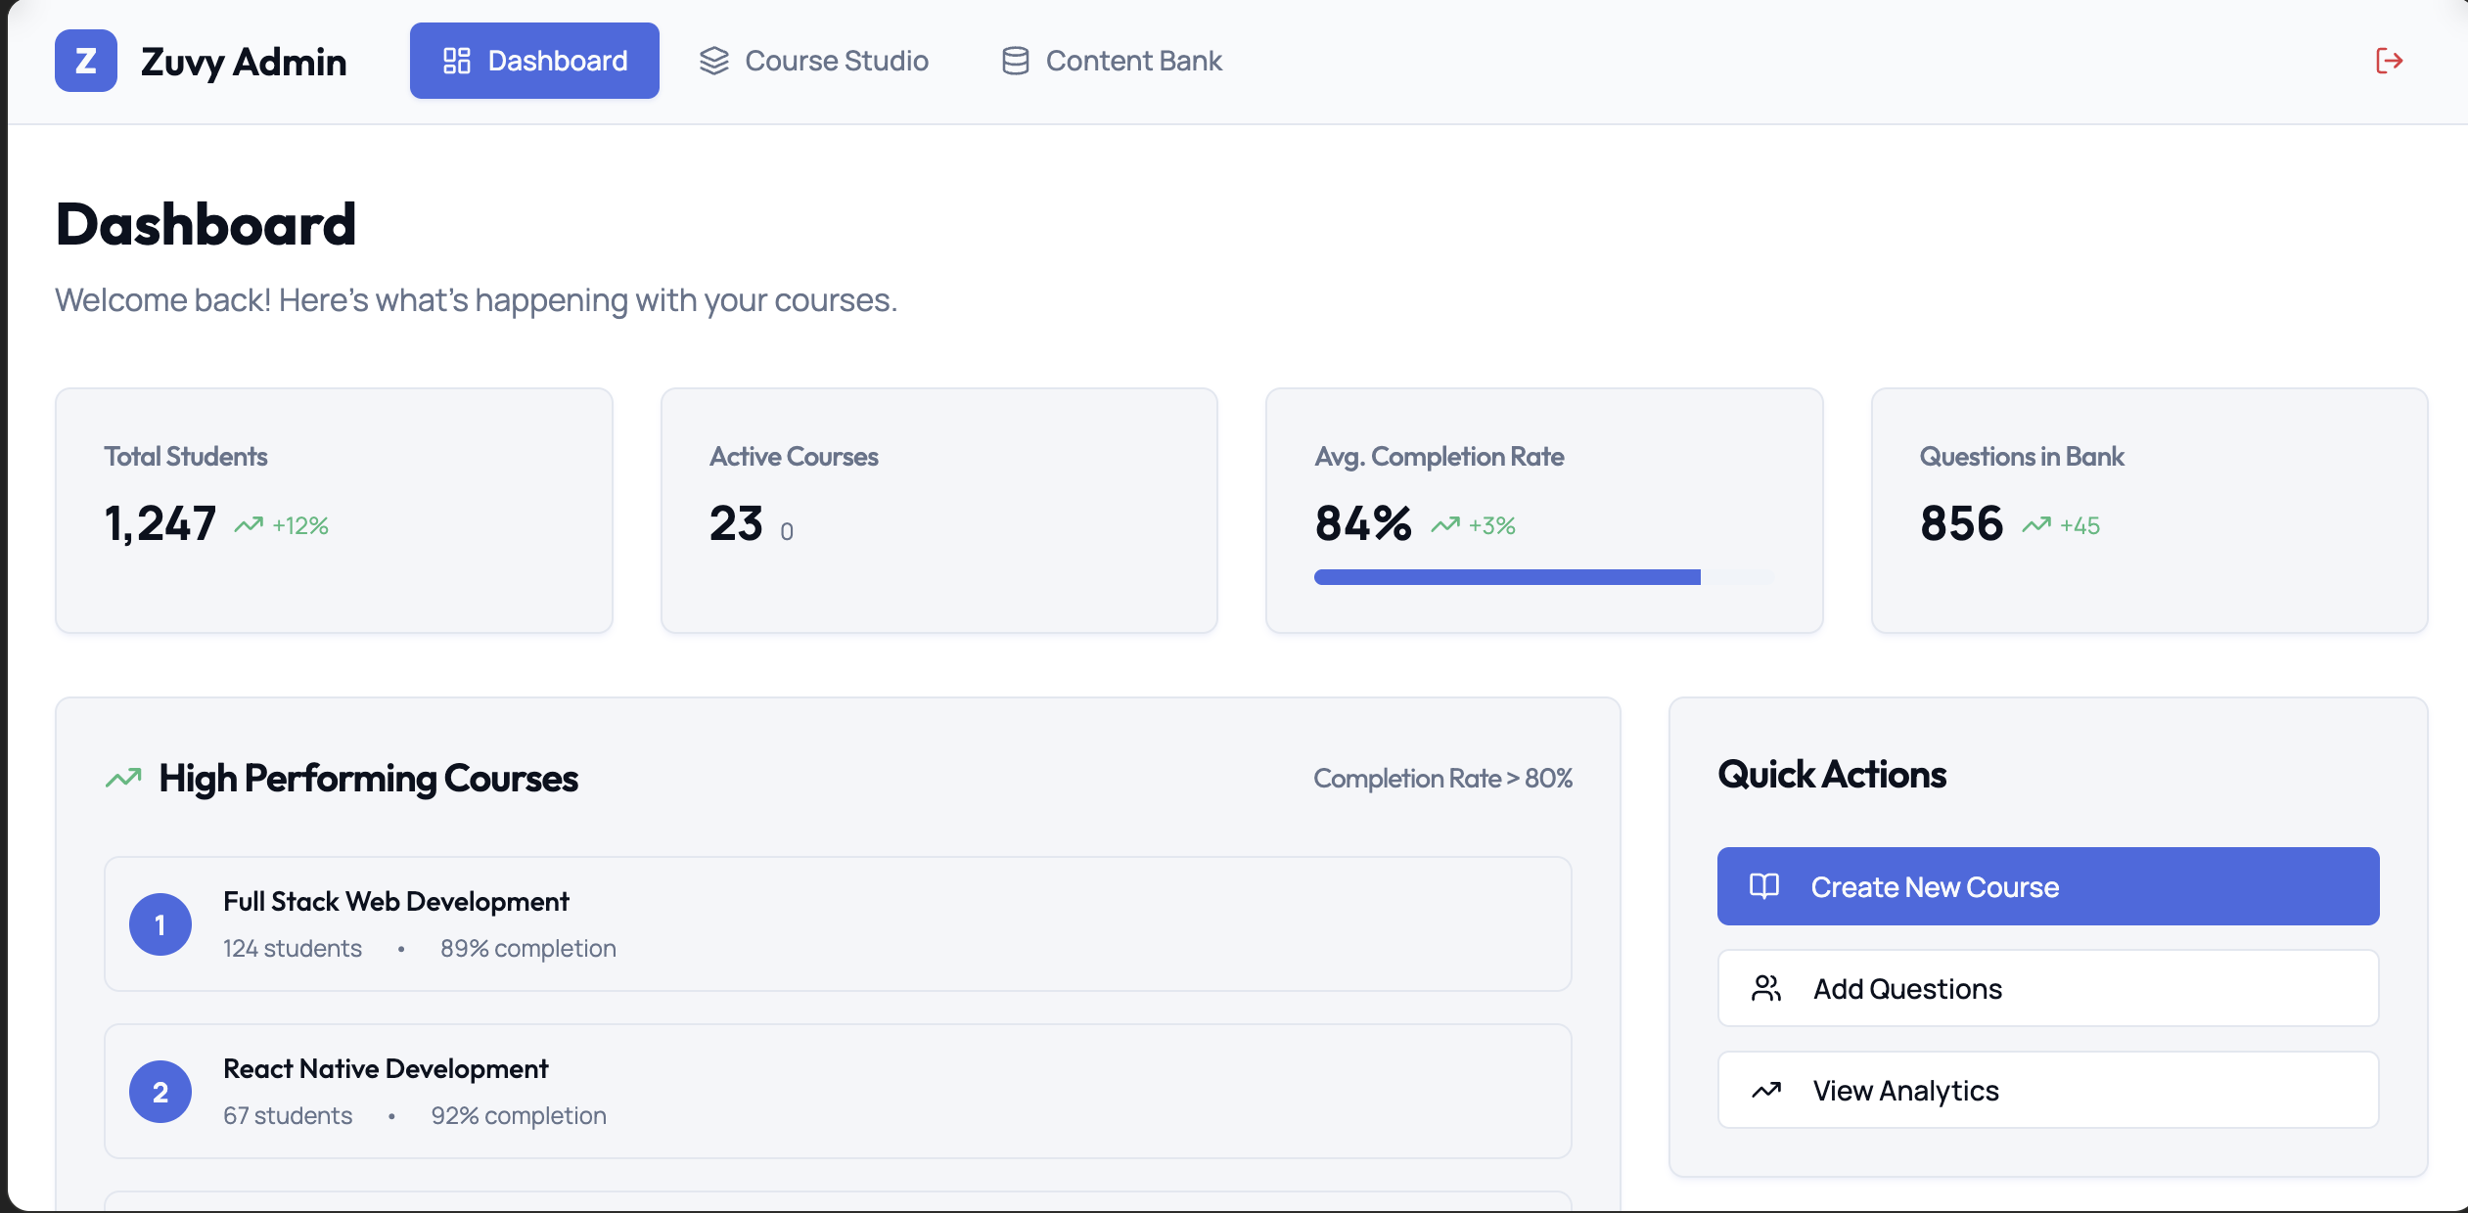This screenshot has height=1213, width=2468.
Task: Open the Full Stack Web Development course row
Action: tap(838, 923)
